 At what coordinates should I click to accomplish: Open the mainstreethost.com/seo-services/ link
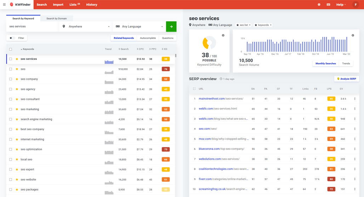[221, 99]
